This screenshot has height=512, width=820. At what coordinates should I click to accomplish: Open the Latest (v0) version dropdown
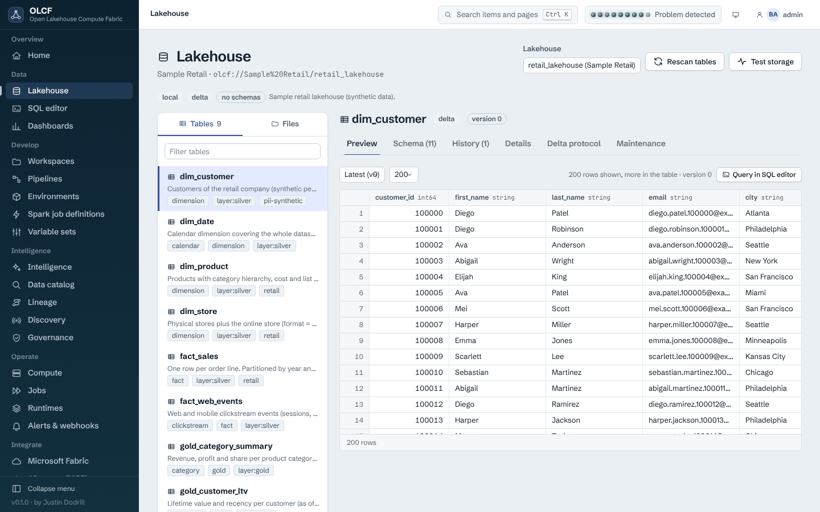[x=362, y=175]
